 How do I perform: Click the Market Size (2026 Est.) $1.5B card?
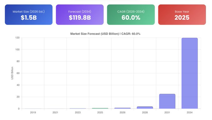(29, 15)
